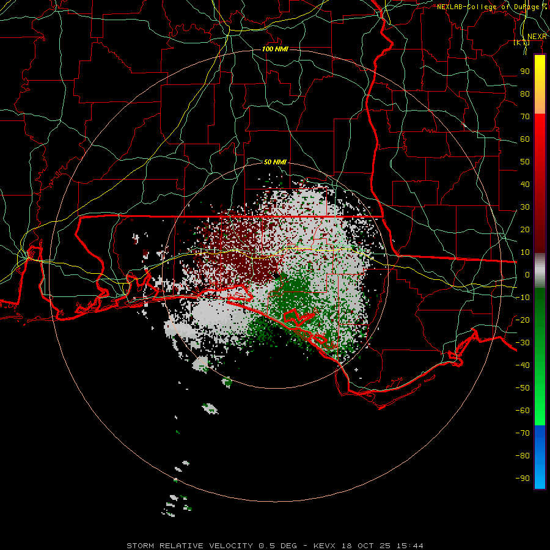Click the KT units label above color scale
Screen dimensions: 550x550
click(522, 43)
